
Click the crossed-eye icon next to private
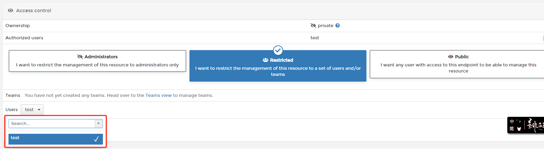(x=313, y=25)
